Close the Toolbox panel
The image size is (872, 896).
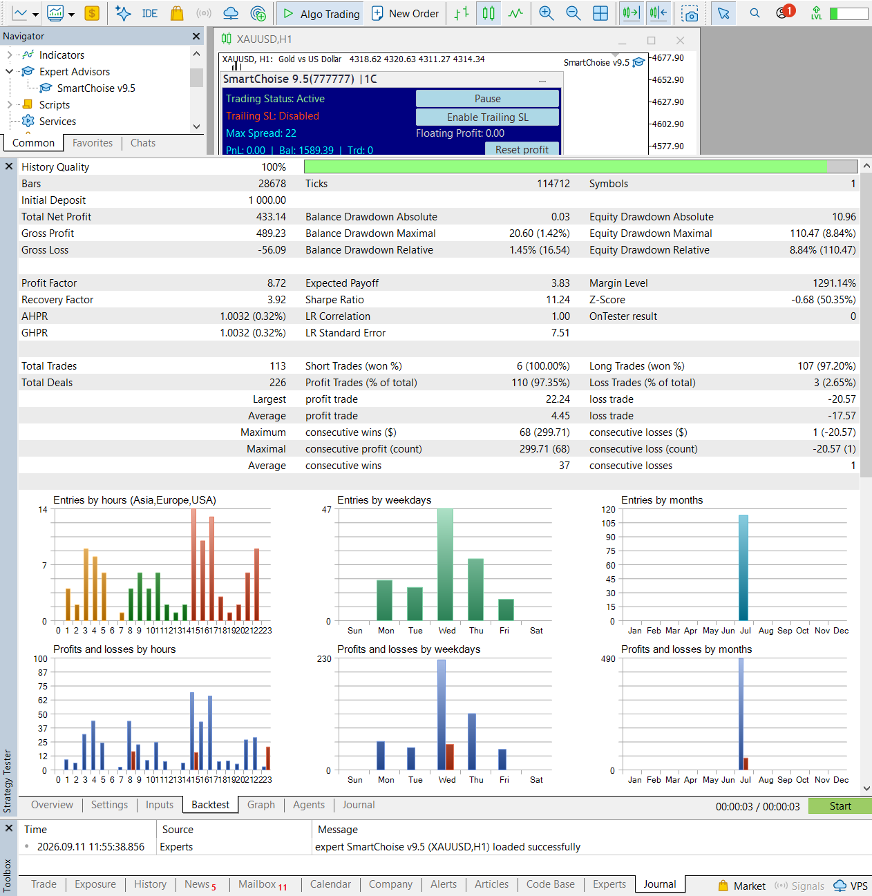click(x=9, y=828)
